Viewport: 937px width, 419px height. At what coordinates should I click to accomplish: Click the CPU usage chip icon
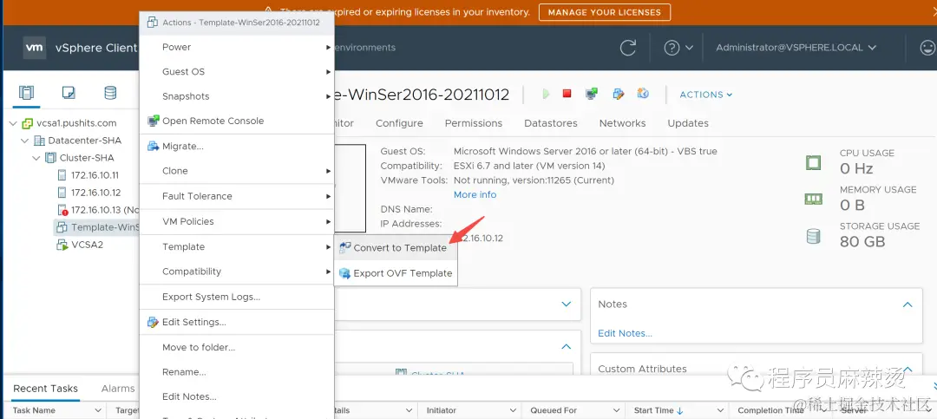tap(813, 162)
